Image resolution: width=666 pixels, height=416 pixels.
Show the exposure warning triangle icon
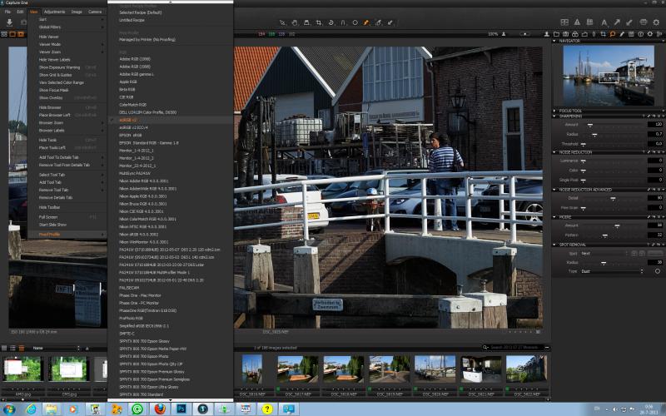pyautogui.click(x=577, y=22)
